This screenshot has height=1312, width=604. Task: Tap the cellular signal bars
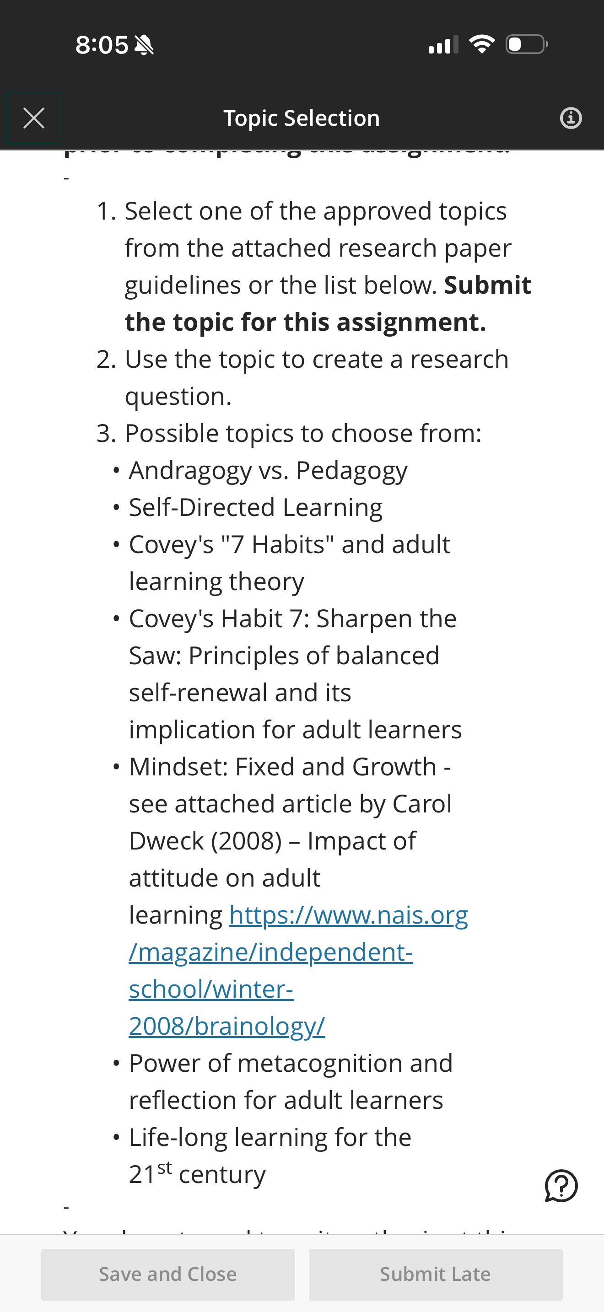(443, 45)
